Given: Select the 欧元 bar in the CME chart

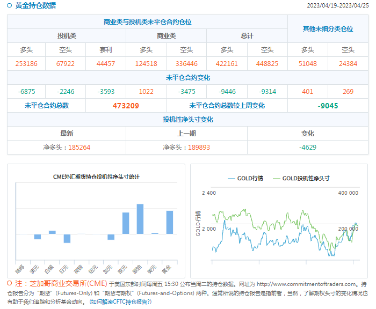Looking at the screenshot, I should point(126,223).
